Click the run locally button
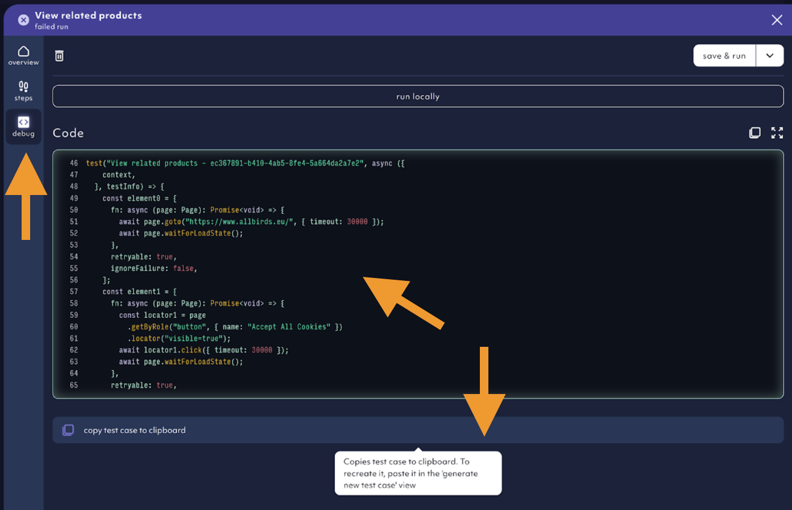Image resolution: width=792 pixels, height=510 pixels. pyautogui.click(x=418, y=96)
